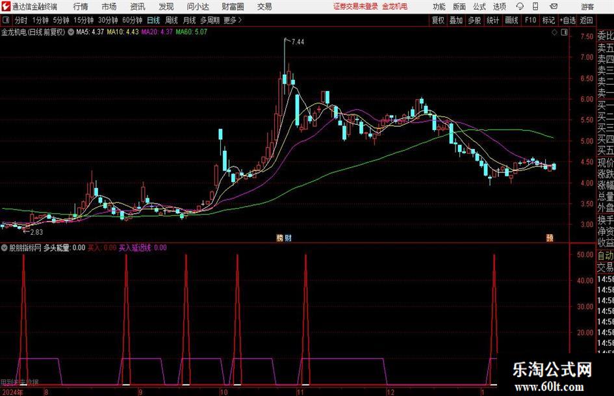Click the MA5: 4.37 indicator label
The image size is (614, 396).
90,32
